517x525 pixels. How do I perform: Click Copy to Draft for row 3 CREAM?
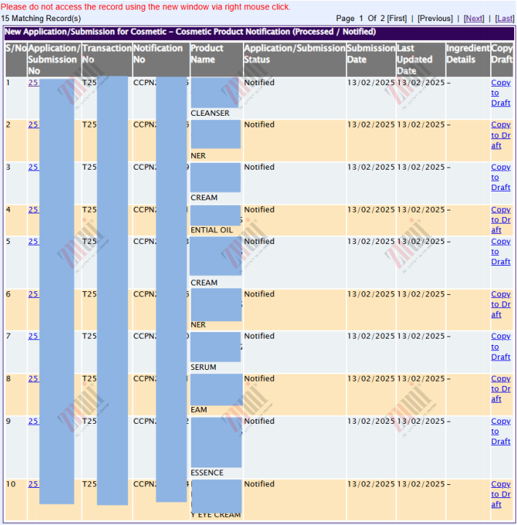click(500, 177)
